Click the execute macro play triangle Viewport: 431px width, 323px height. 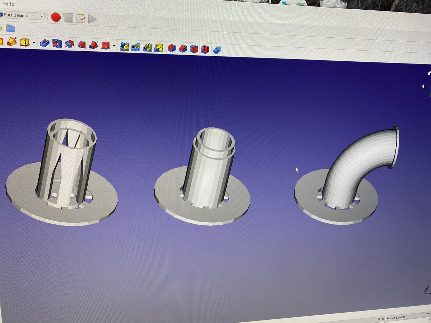click(x=93, y=19)
